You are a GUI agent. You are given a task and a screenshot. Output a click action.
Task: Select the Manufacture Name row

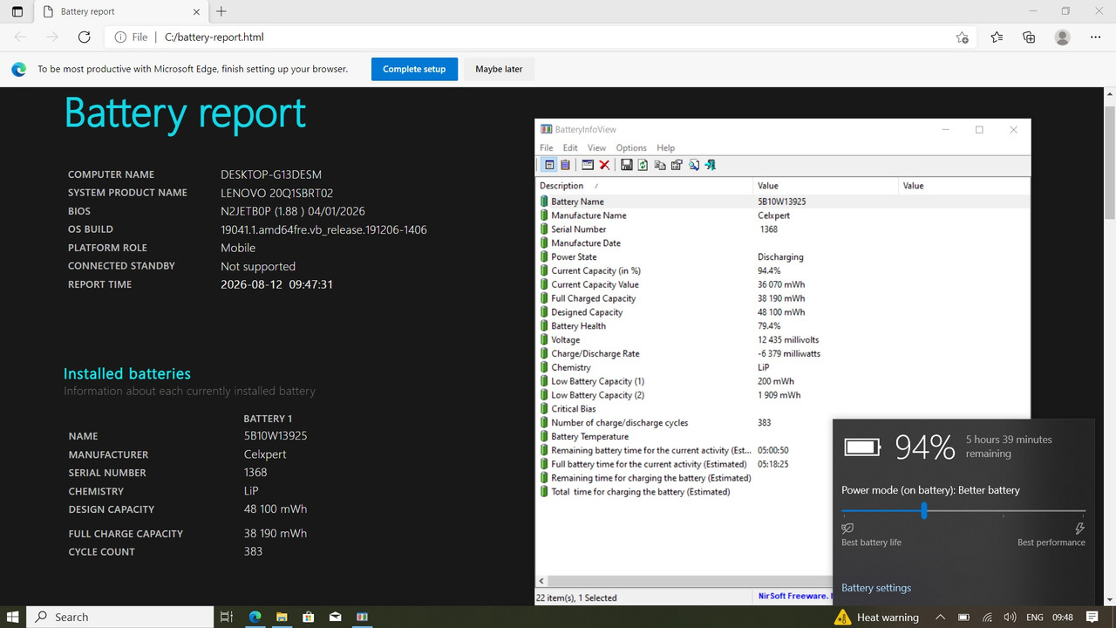pos(783,215)
